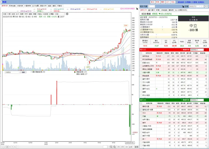Tick the checkbox for 美商高盛
The height and width of the screenshot is (149, 209).
click(141, 56)
